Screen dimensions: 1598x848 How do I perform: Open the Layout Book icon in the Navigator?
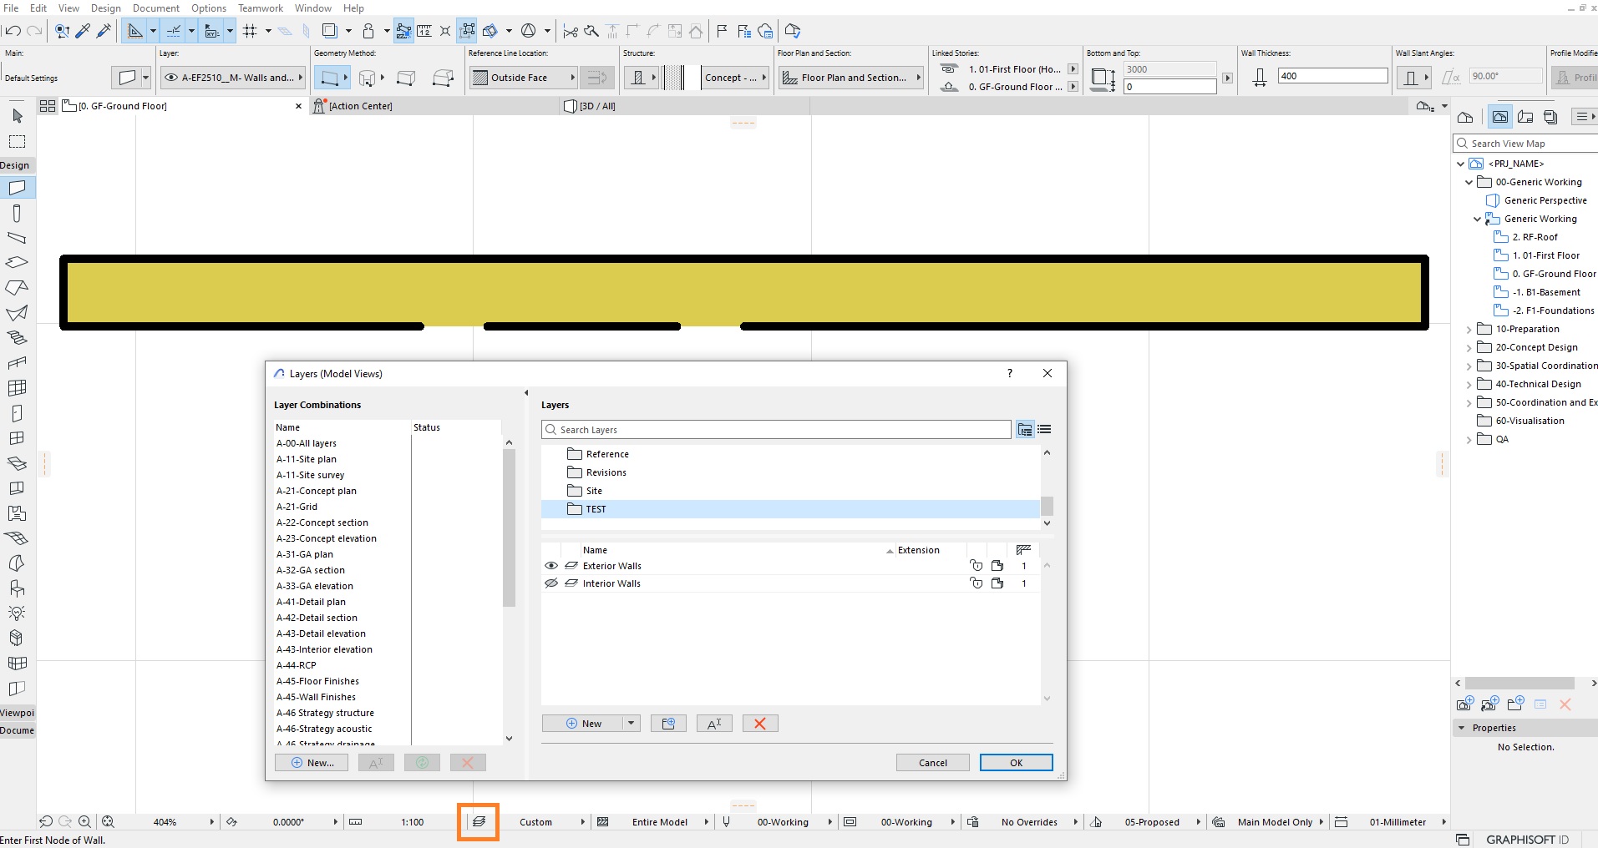(x=1525, y=117)
